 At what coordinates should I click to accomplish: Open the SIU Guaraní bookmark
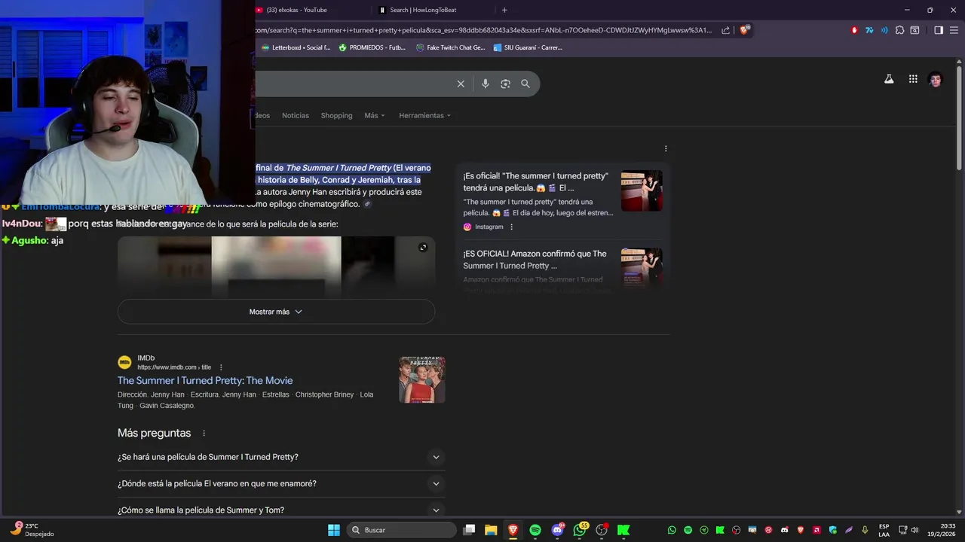coord(528,47)
